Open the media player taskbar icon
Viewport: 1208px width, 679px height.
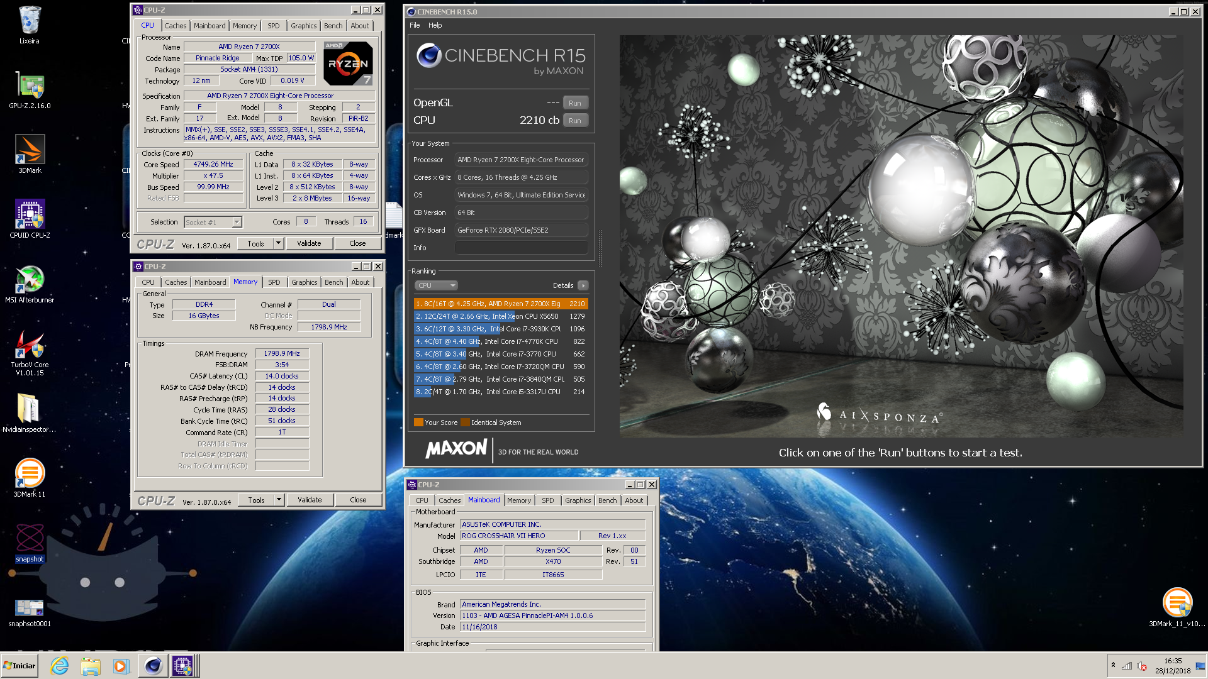coord(121,666)
